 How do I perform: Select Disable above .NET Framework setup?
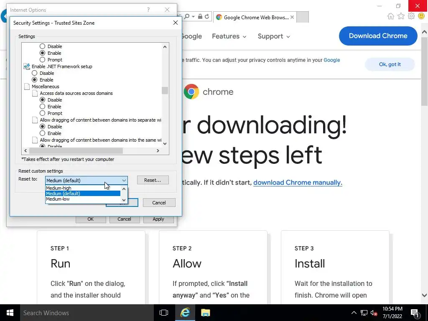[42, 46]
